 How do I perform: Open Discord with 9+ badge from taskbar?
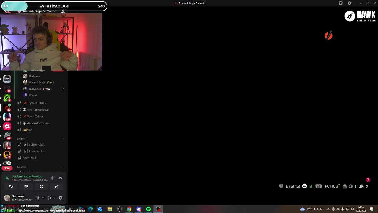(139, 209)
